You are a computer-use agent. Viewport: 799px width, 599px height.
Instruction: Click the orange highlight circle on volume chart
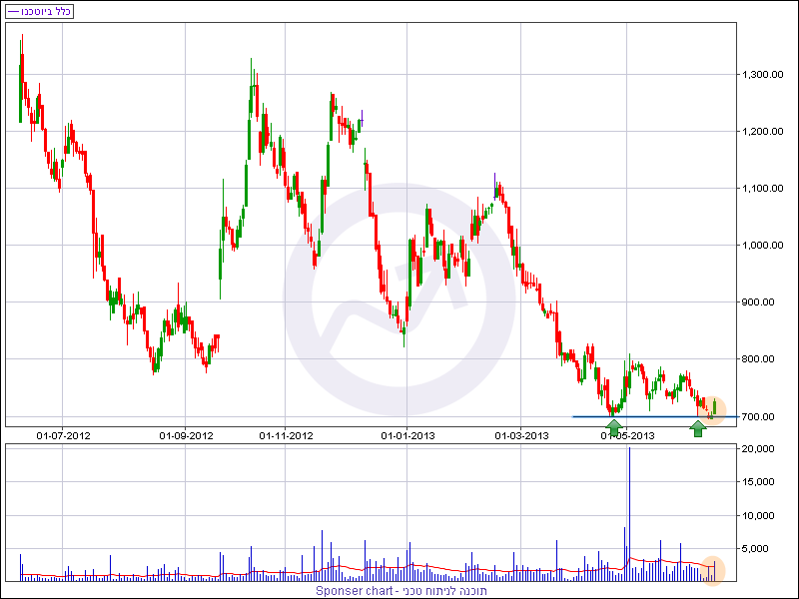pos(713,570)
